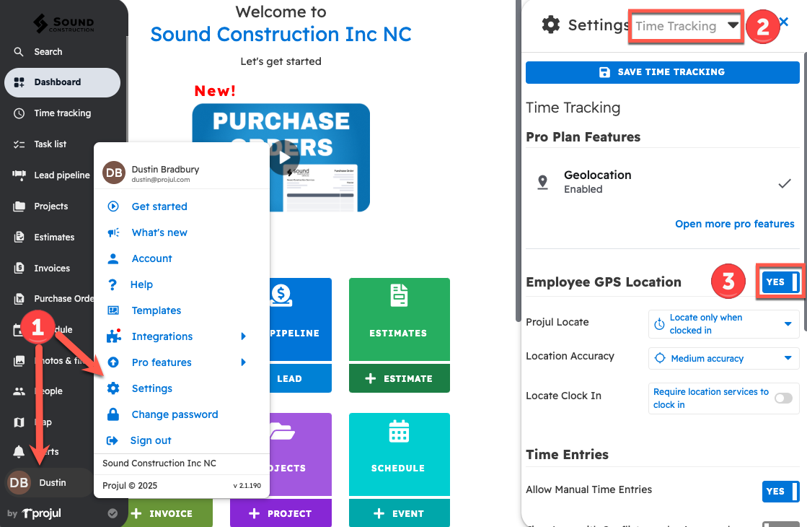
Task: Select Sign out from user menu
Action: tap(151, 440)
